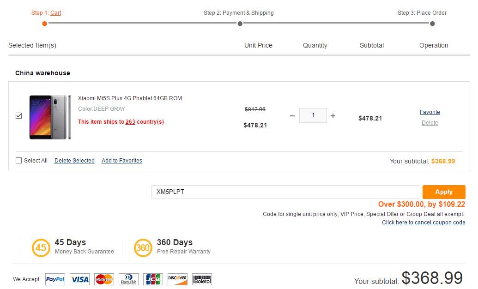Click the coupon code input field
The width and height of the screenshot is (478, 289).
[x=285, y=192]
